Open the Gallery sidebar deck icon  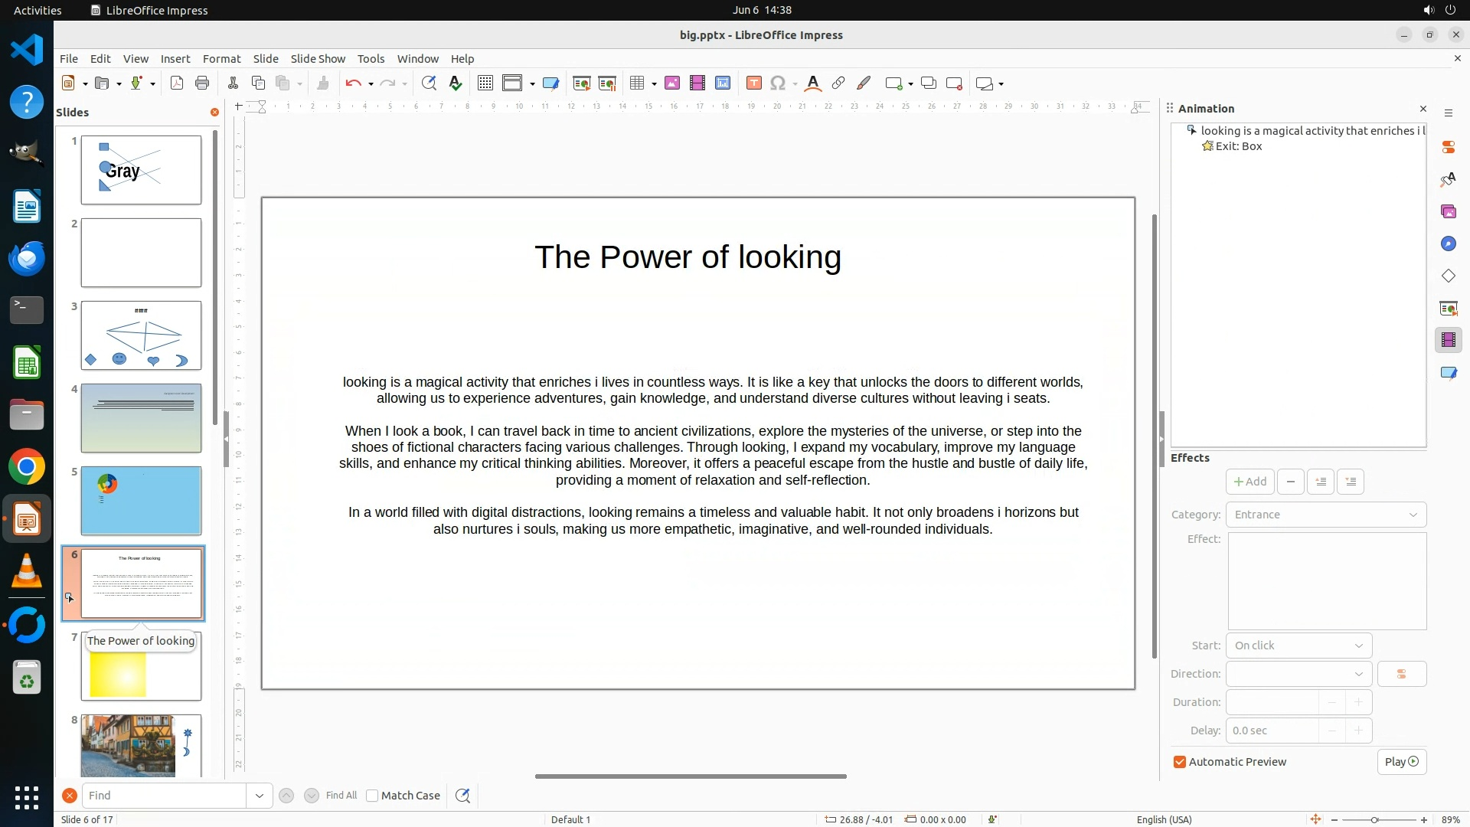click(1448, 212)
